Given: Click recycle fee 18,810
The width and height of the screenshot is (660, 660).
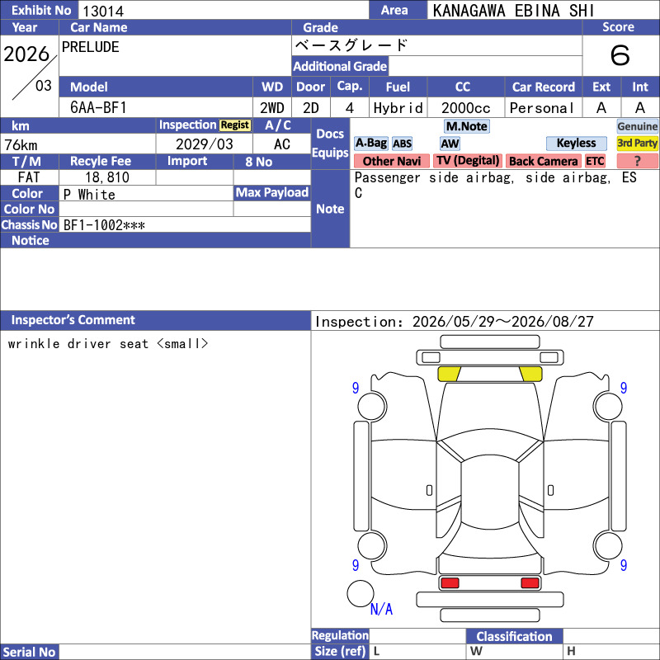Looking at the screenshot, I should click(x=107, y=177).
